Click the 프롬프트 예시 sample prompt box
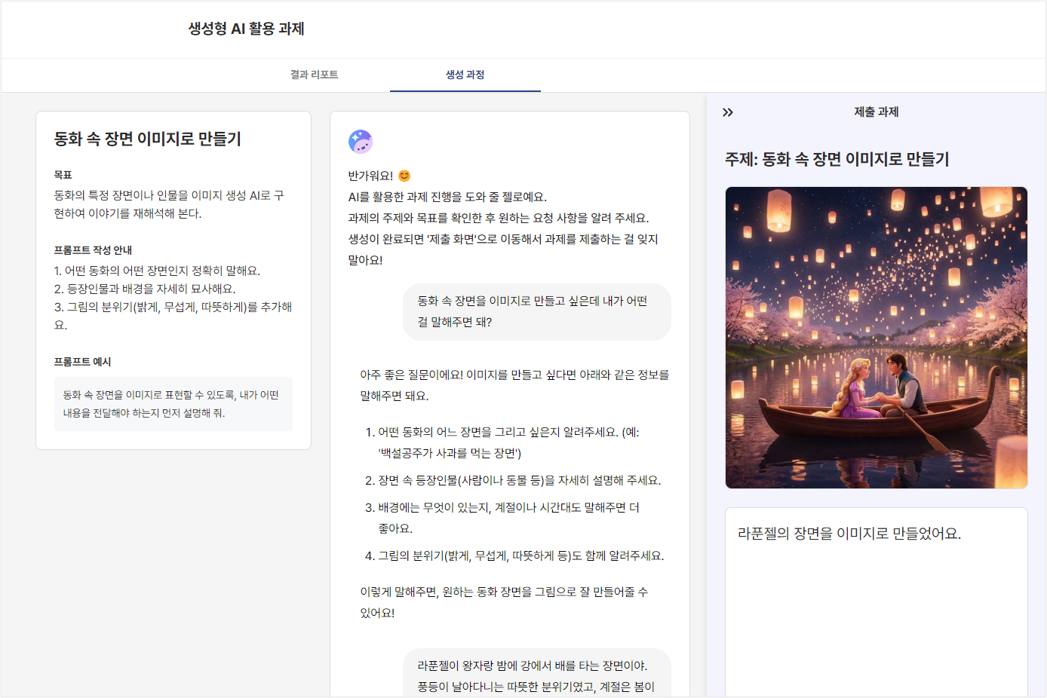 pyautogui.click(x=173, y=404)
